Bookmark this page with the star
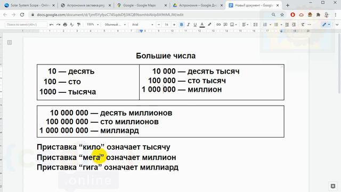This screenshot has width=341, height=192. point(282,15)
